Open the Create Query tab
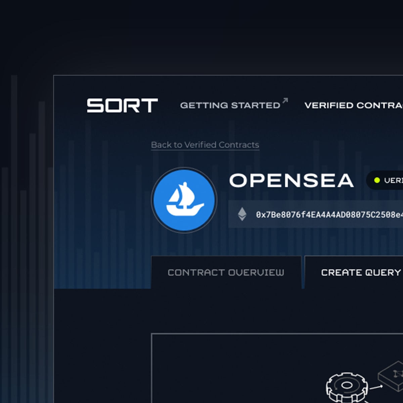Image resolution: width=403 pixels, height=403 pixels. tap(361, 272)
